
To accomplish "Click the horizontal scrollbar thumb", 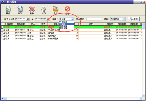I will [6, 99].
